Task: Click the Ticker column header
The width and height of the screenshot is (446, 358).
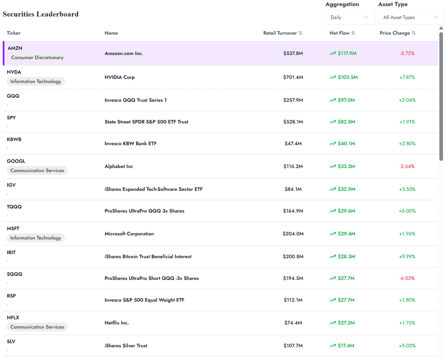Action: [14, 33]
